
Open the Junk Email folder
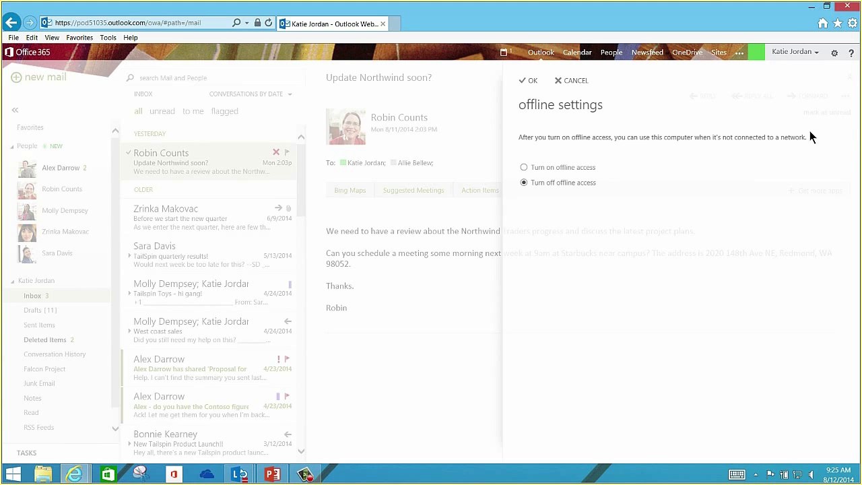[x=39, y=383]
